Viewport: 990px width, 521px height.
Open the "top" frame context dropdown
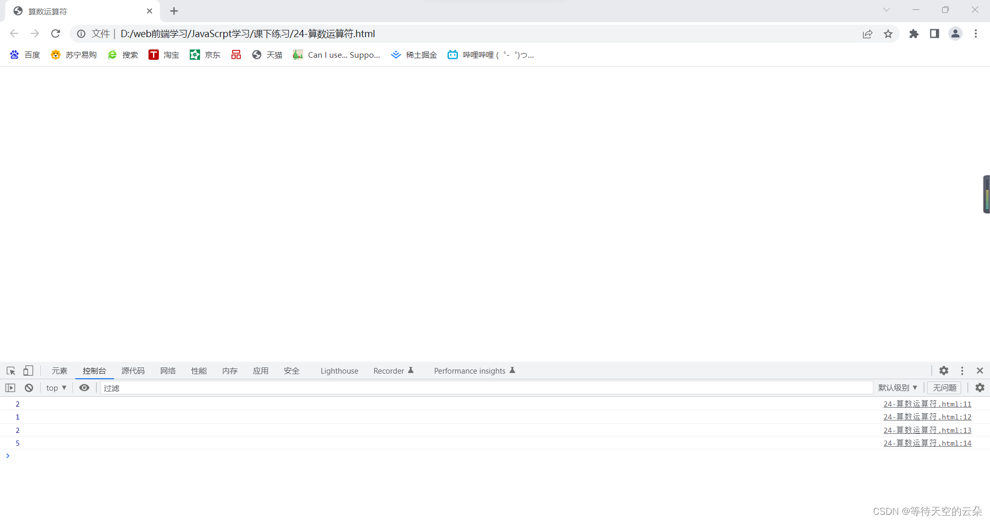tap(56, 388)
